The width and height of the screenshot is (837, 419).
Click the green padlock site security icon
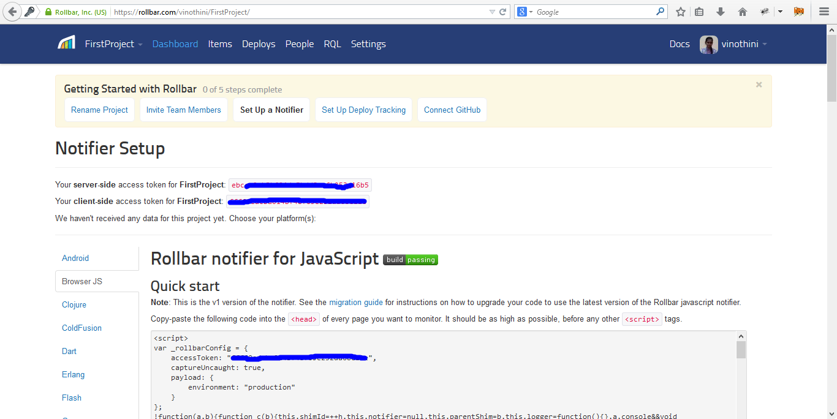[x=48, y=12]
